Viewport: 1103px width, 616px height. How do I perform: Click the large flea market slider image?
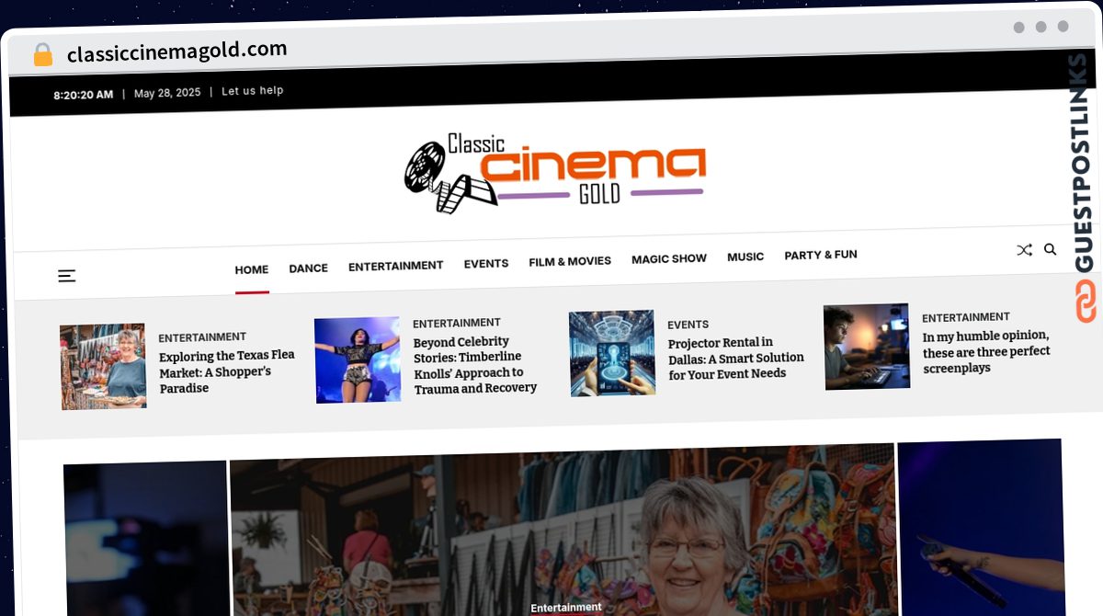click(x=563, y=531)
